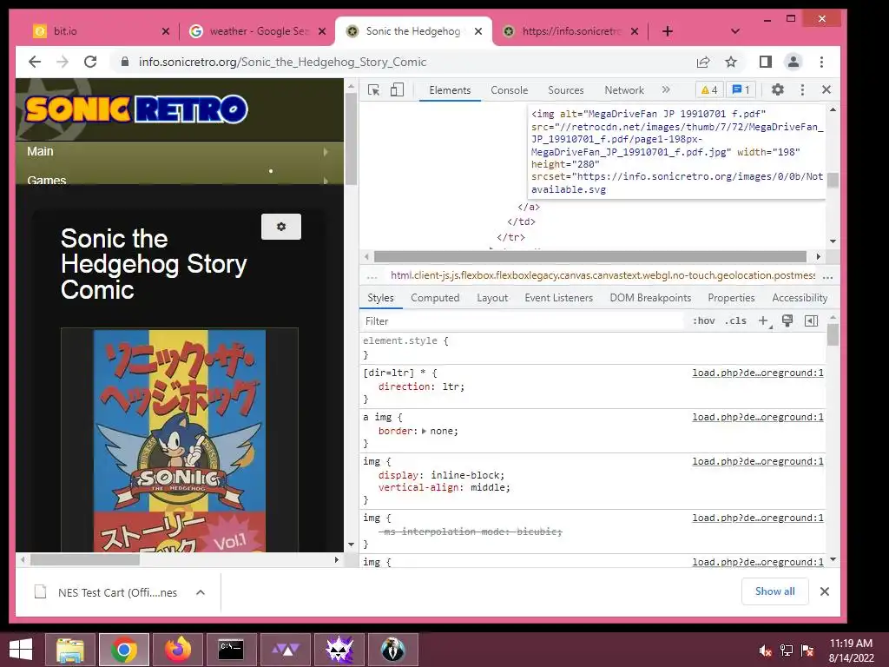
Task: Reload the Sonic Retro page
Action: (x=90, y=62)
